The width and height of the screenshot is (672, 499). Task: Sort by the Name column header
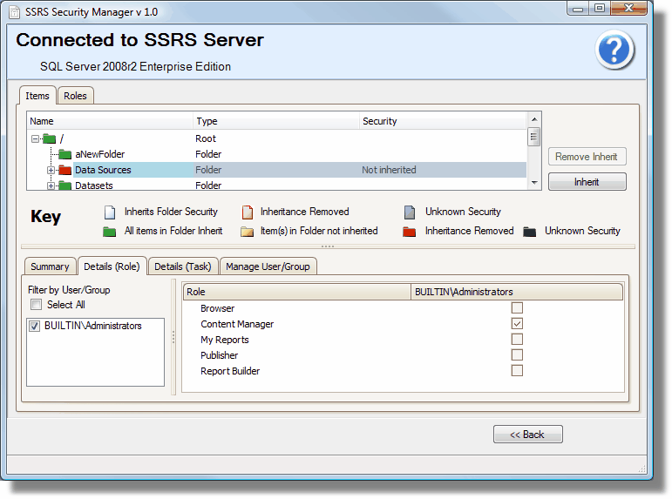pyautogui.click(x=110, y=121)
